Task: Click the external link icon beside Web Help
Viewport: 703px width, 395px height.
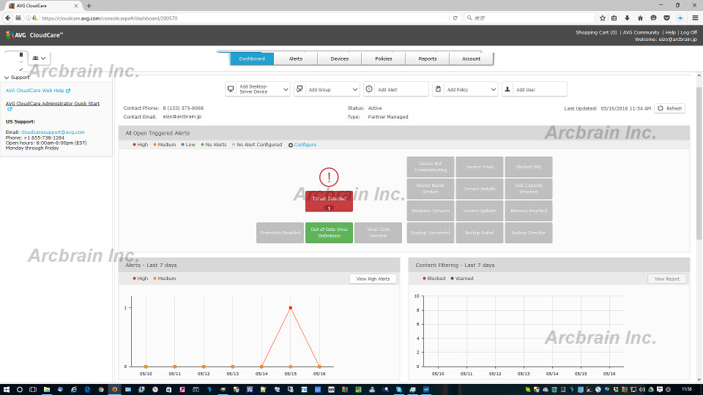Action: click(68, 91)
